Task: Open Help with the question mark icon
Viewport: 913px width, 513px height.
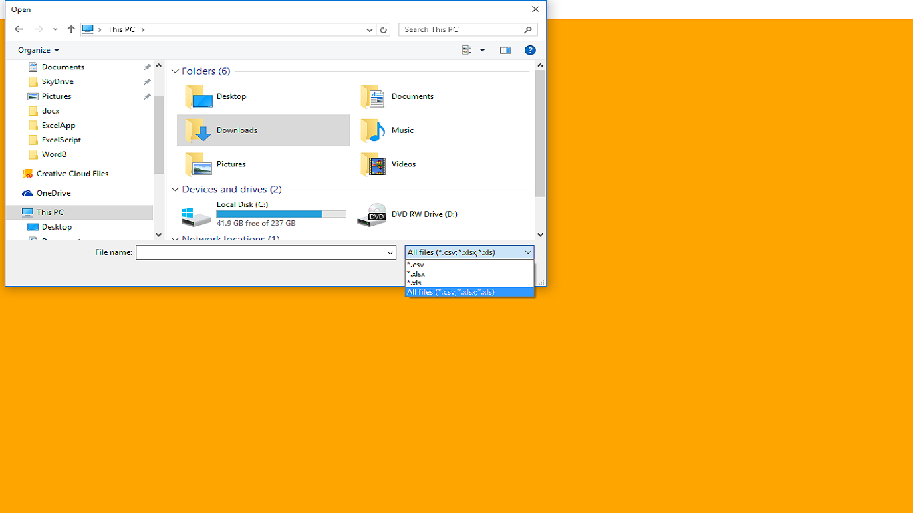Action: point(530,50)
